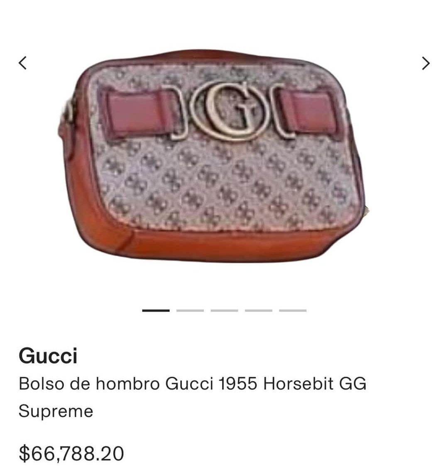This screenshot has width=448, height=468.
Task: Select the first active carousel indicator
Action: click(x=156, y=311)
